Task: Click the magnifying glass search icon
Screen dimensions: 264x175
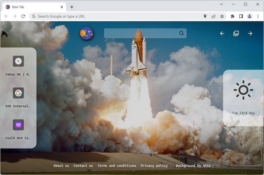Action: point(181,33)
